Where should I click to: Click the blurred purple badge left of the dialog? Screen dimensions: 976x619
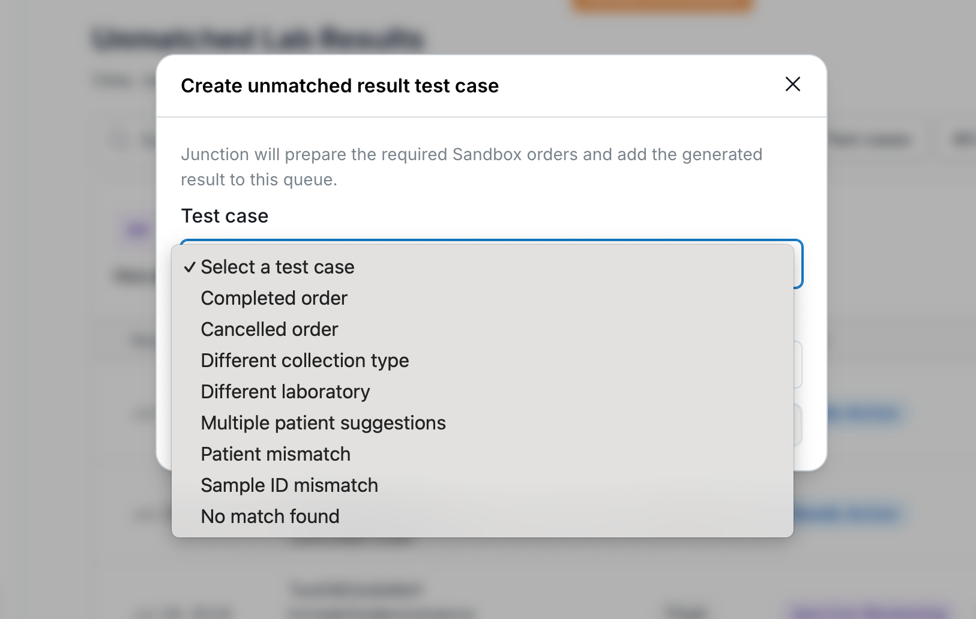click(x=137, y=230)
